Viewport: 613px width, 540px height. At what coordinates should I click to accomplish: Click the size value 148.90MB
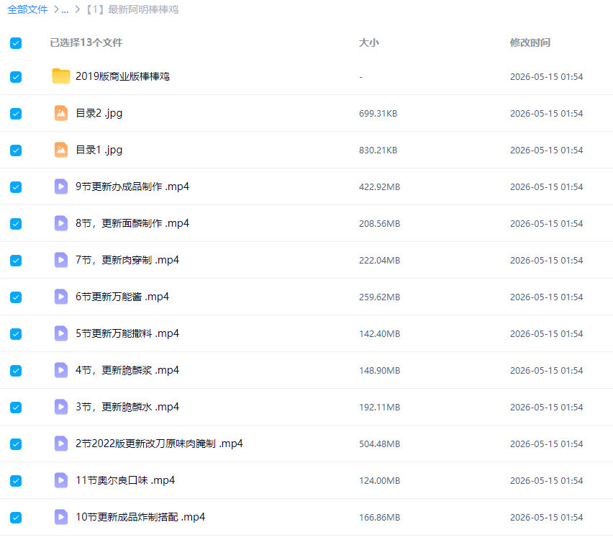(x=380, y=371)
